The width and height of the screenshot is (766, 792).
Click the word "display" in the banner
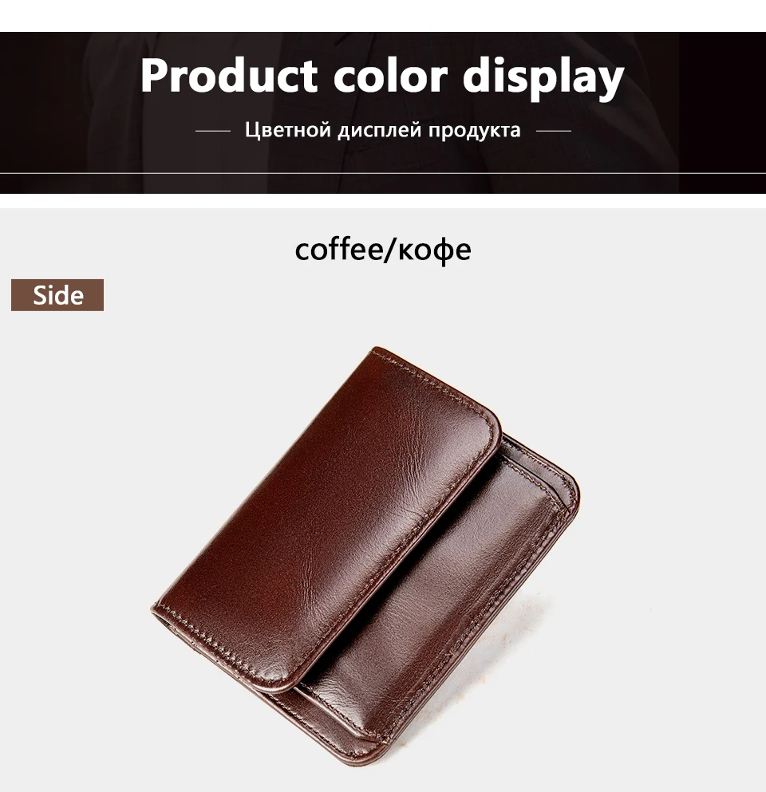coord(543,77)
